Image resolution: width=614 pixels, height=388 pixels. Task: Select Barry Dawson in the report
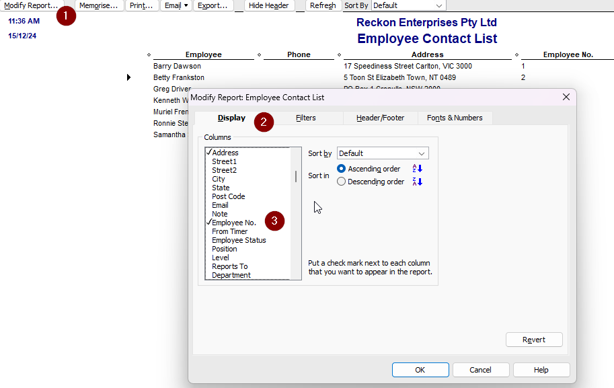(x=177, y=66)
